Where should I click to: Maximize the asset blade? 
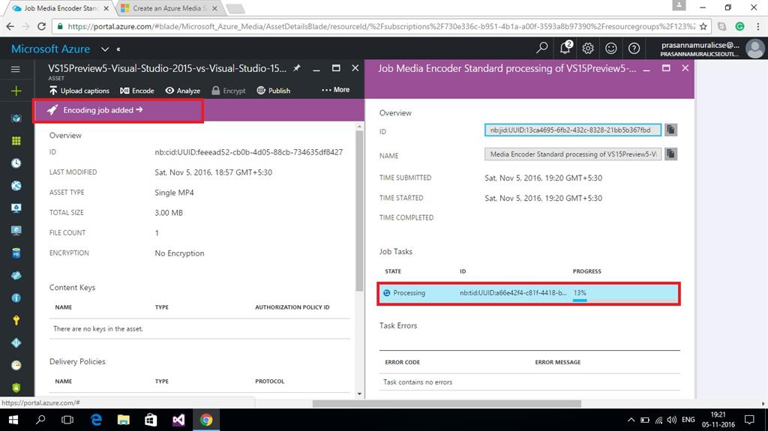336,68
